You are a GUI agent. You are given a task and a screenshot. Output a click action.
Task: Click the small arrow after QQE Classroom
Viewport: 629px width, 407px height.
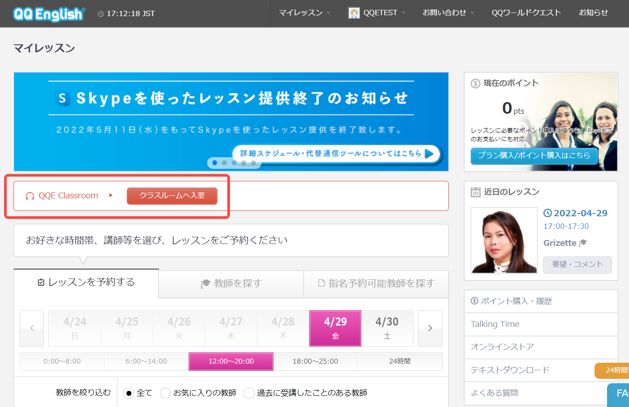click(x=111, y=195)
